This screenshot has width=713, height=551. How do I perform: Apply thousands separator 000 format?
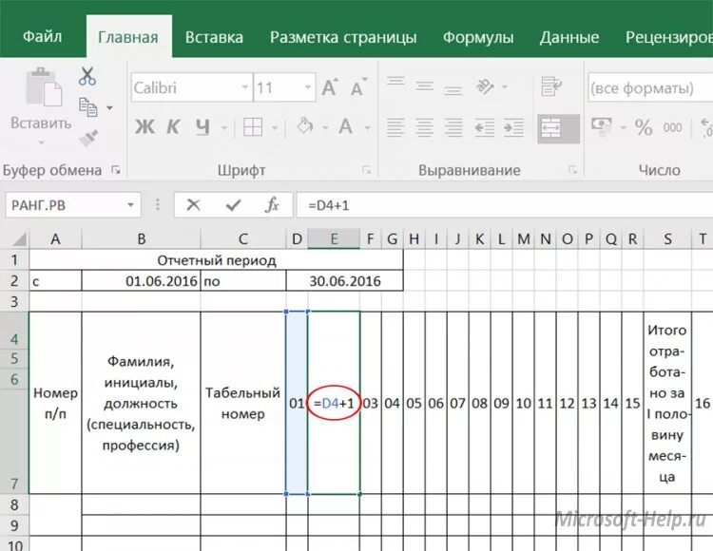[x=672, y=127]
